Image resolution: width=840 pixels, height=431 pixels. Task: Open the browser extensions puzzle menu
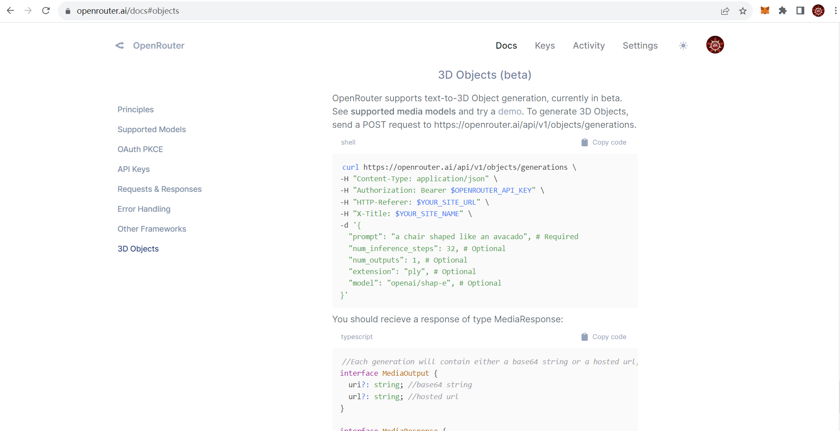point(782,11)
